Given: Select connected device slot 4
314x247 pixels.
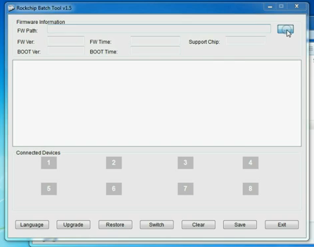Looking at the screenshot, I should [x=250, y=163].
